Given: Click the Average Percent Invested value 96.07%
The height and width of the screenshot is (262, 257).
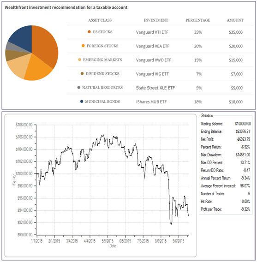Looking at the screenshot, I should point(245,186).
